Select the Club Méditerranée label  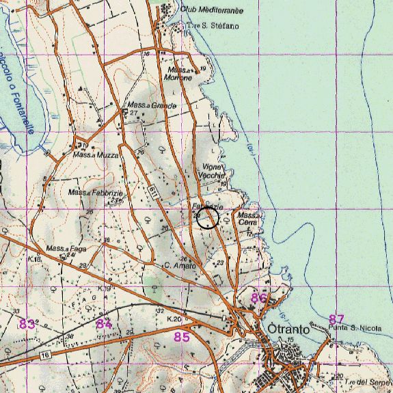click(x=212, y=10)
